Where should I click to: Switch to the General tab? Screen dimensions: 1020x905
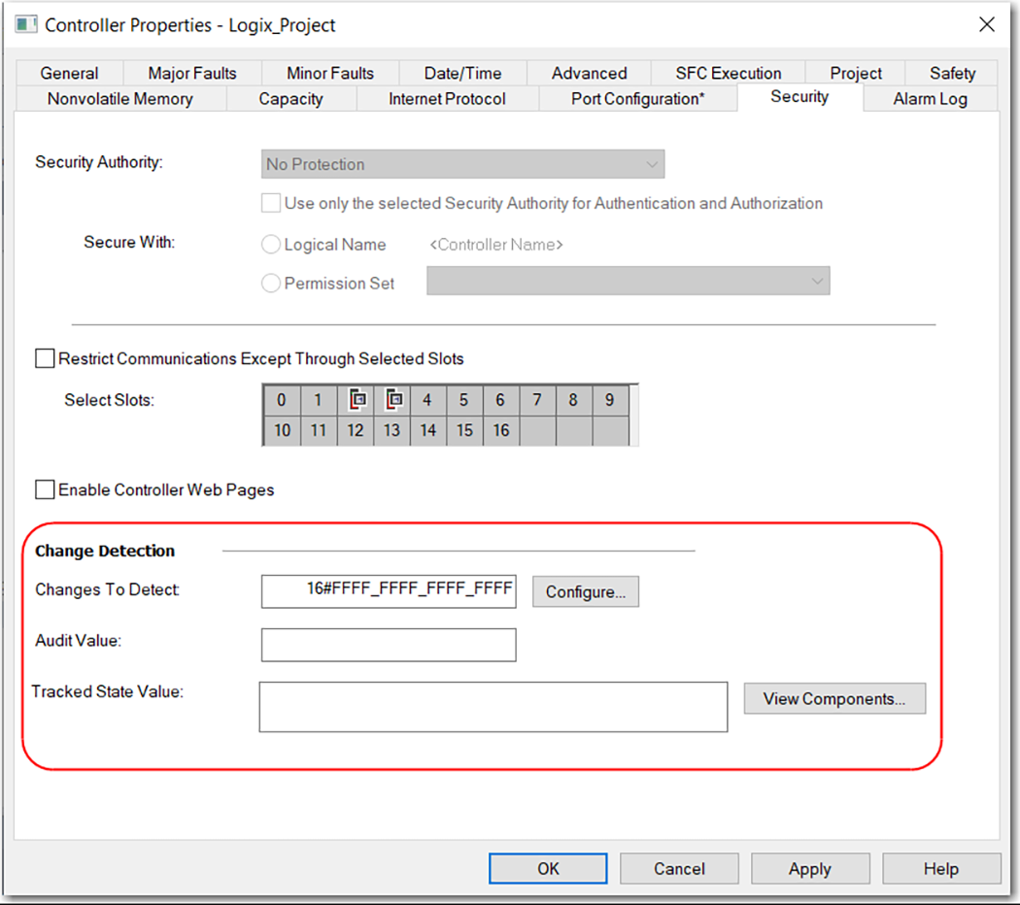tap(69, 73)
